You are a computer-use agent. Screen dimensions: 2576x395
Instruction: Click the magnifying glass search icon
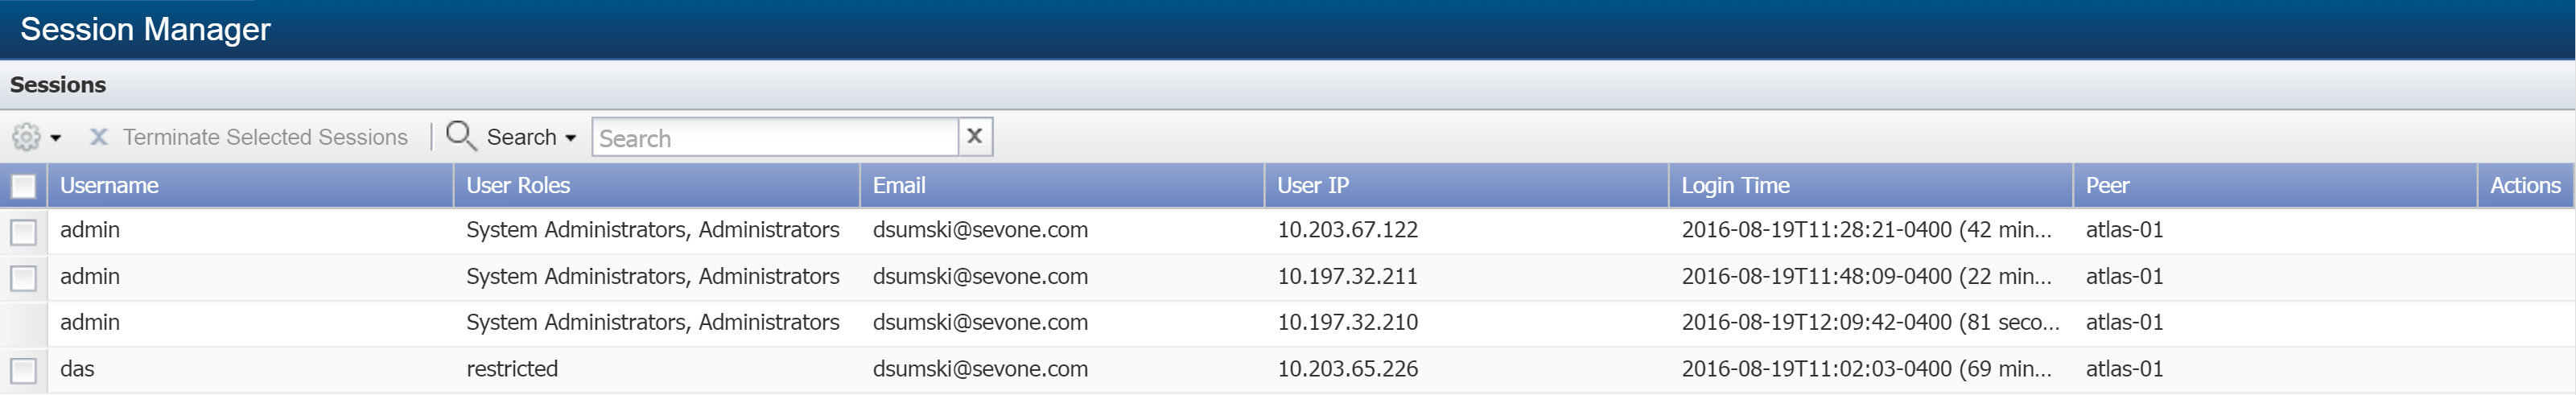coord(460,135)
